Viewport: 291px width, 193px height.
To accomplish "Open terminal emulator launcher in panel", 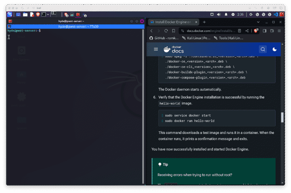I will 43,15.
